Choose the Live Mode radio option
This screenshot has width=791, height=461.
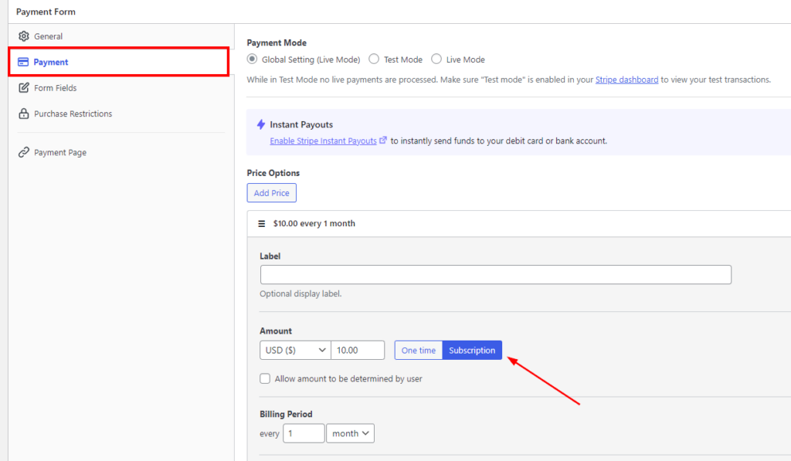pos(436,59)
